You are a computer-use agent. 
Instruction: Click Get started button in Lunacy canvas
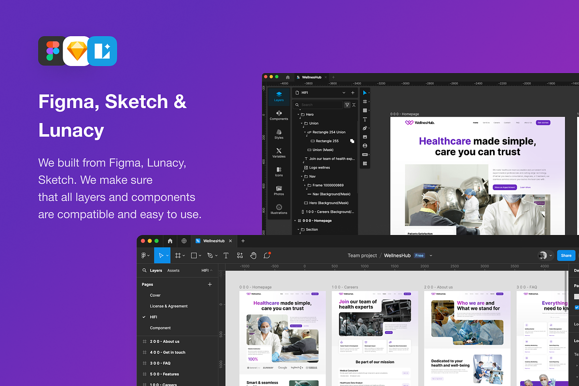pyautogui.click(x=543, y=123)
